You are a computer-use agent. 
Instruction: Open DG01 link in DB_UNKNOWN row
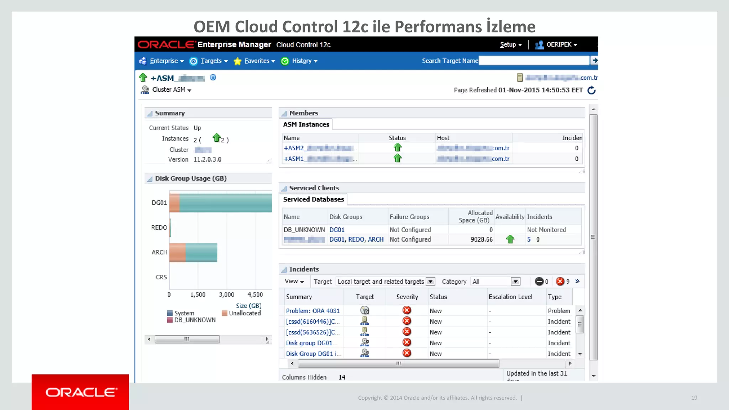[x=337, y=230]
